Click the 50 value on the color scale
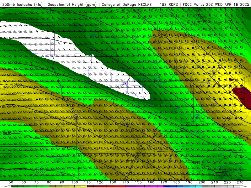 coord(11,182)
